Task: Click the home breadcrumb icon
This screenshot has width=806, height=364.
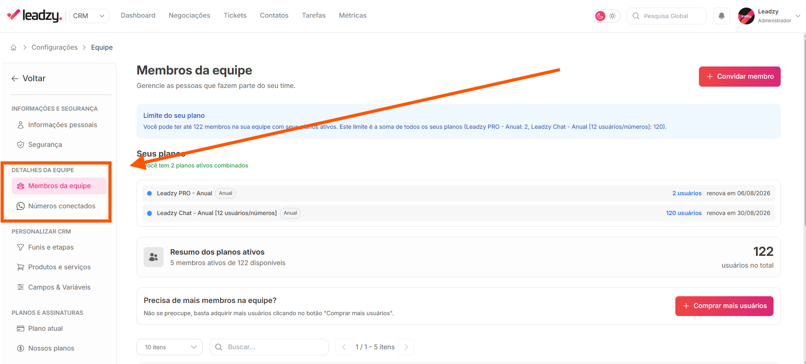Action: 13,48
